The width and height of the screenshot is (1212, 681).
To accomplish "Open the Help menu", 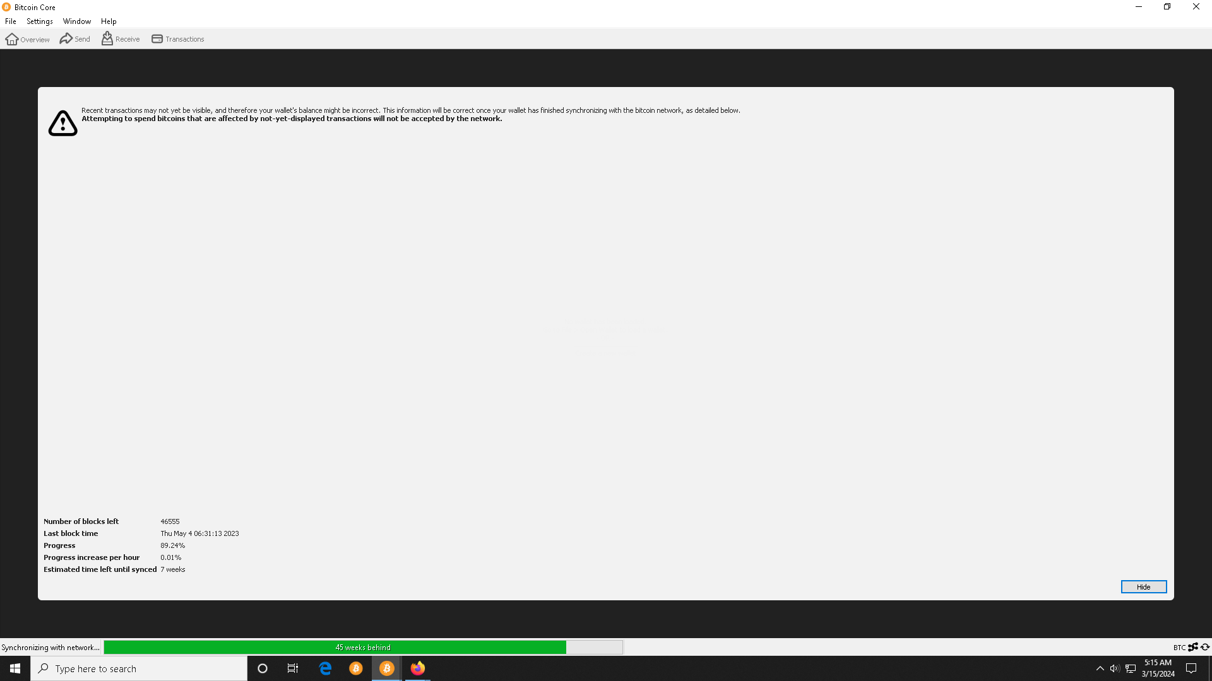I will pos(109,21).
